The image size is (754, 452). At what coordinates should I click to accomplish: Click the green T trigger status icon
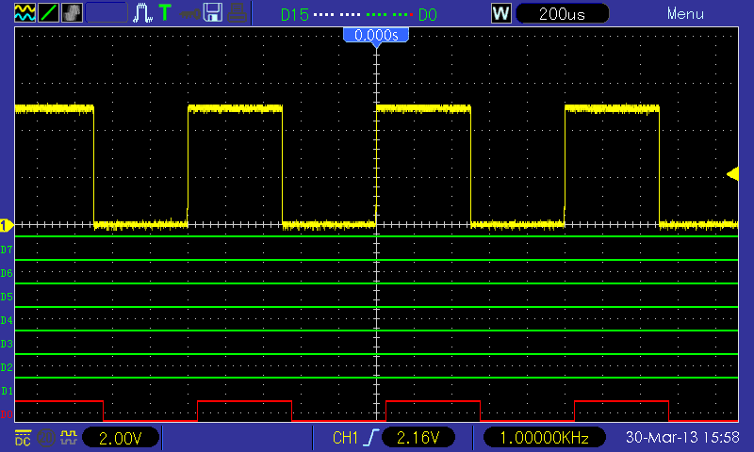[165, 12]
